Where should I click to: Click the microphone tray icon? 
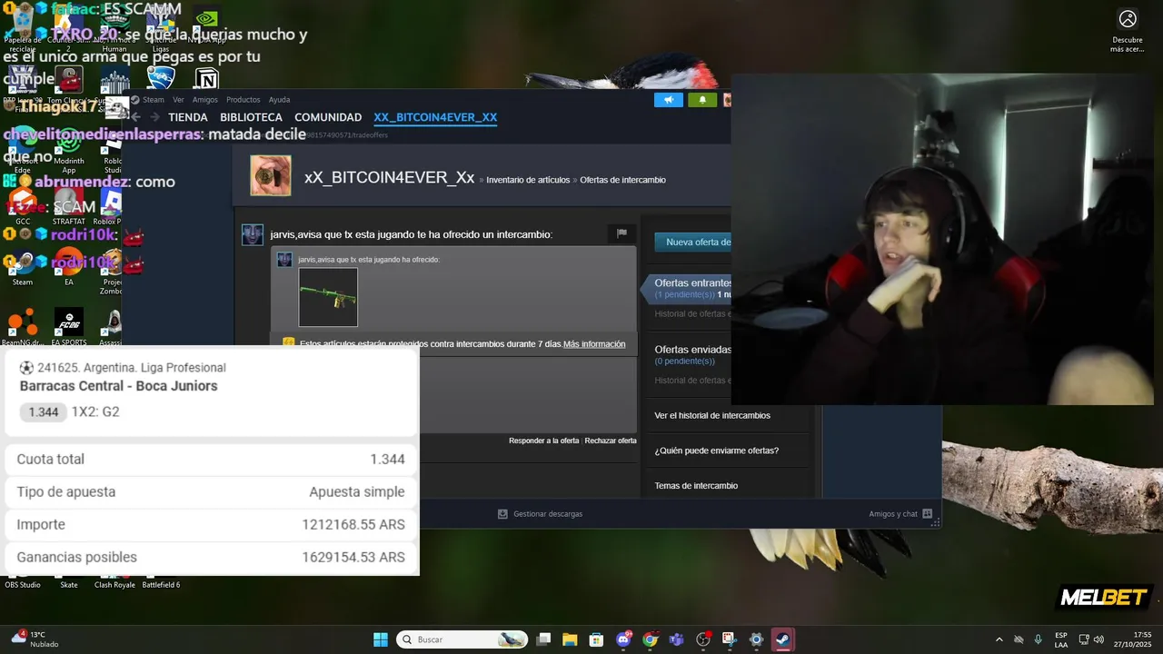pos(1038,639)
